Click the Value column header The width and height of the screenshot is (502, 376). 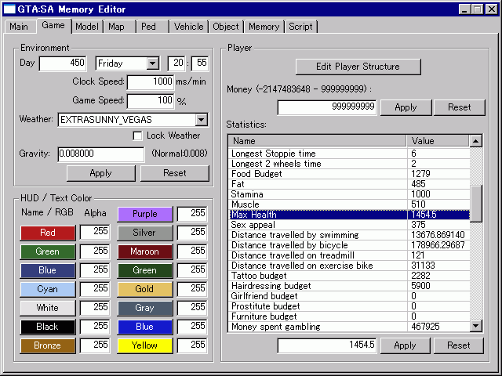coord(438,141)
